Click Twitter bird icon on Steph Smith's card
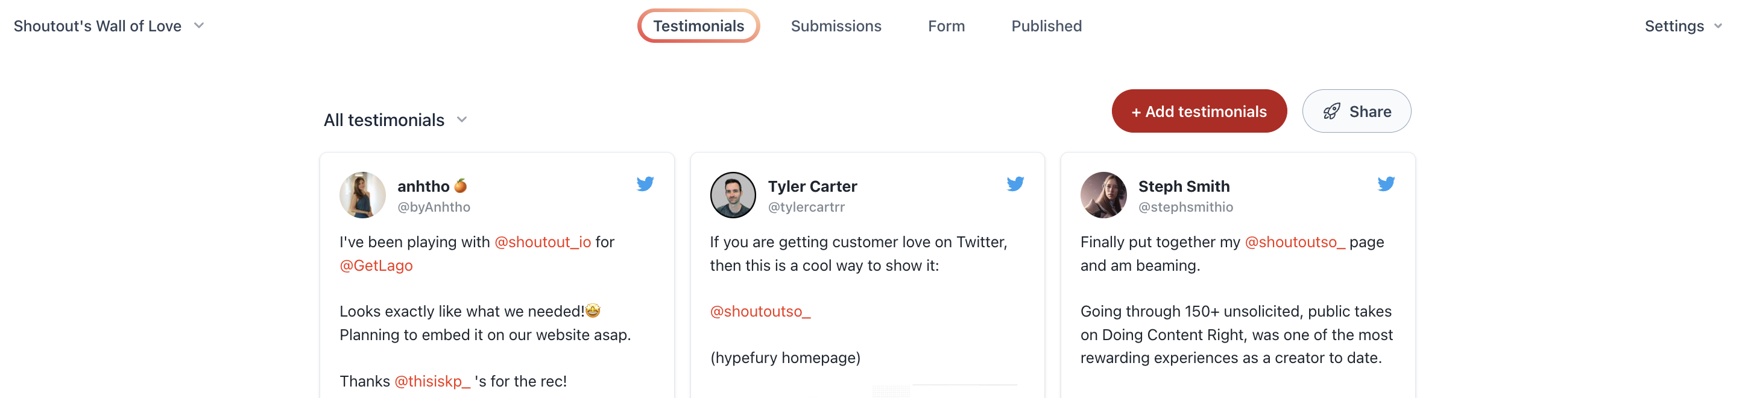 pyautogui.click(x=1385, y=183)
